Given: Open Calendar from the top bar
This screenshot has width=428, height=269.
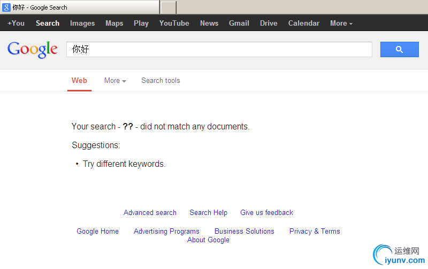Looking at the screenshot, I should 303,23.
